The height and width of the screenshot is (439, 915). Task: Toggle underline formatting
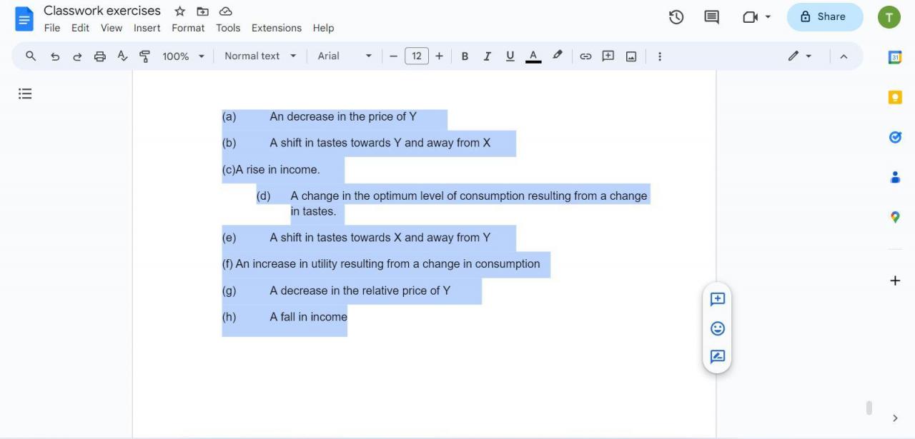(510, 56)
